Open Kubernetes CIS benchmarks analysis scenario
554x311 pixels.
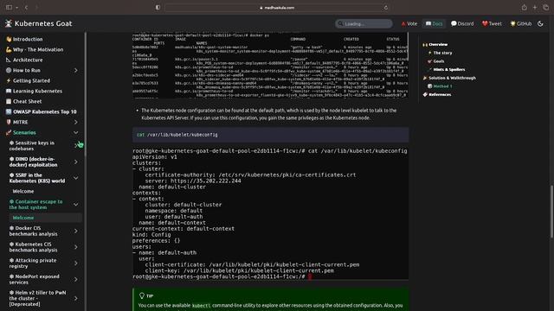click(33, 247)
